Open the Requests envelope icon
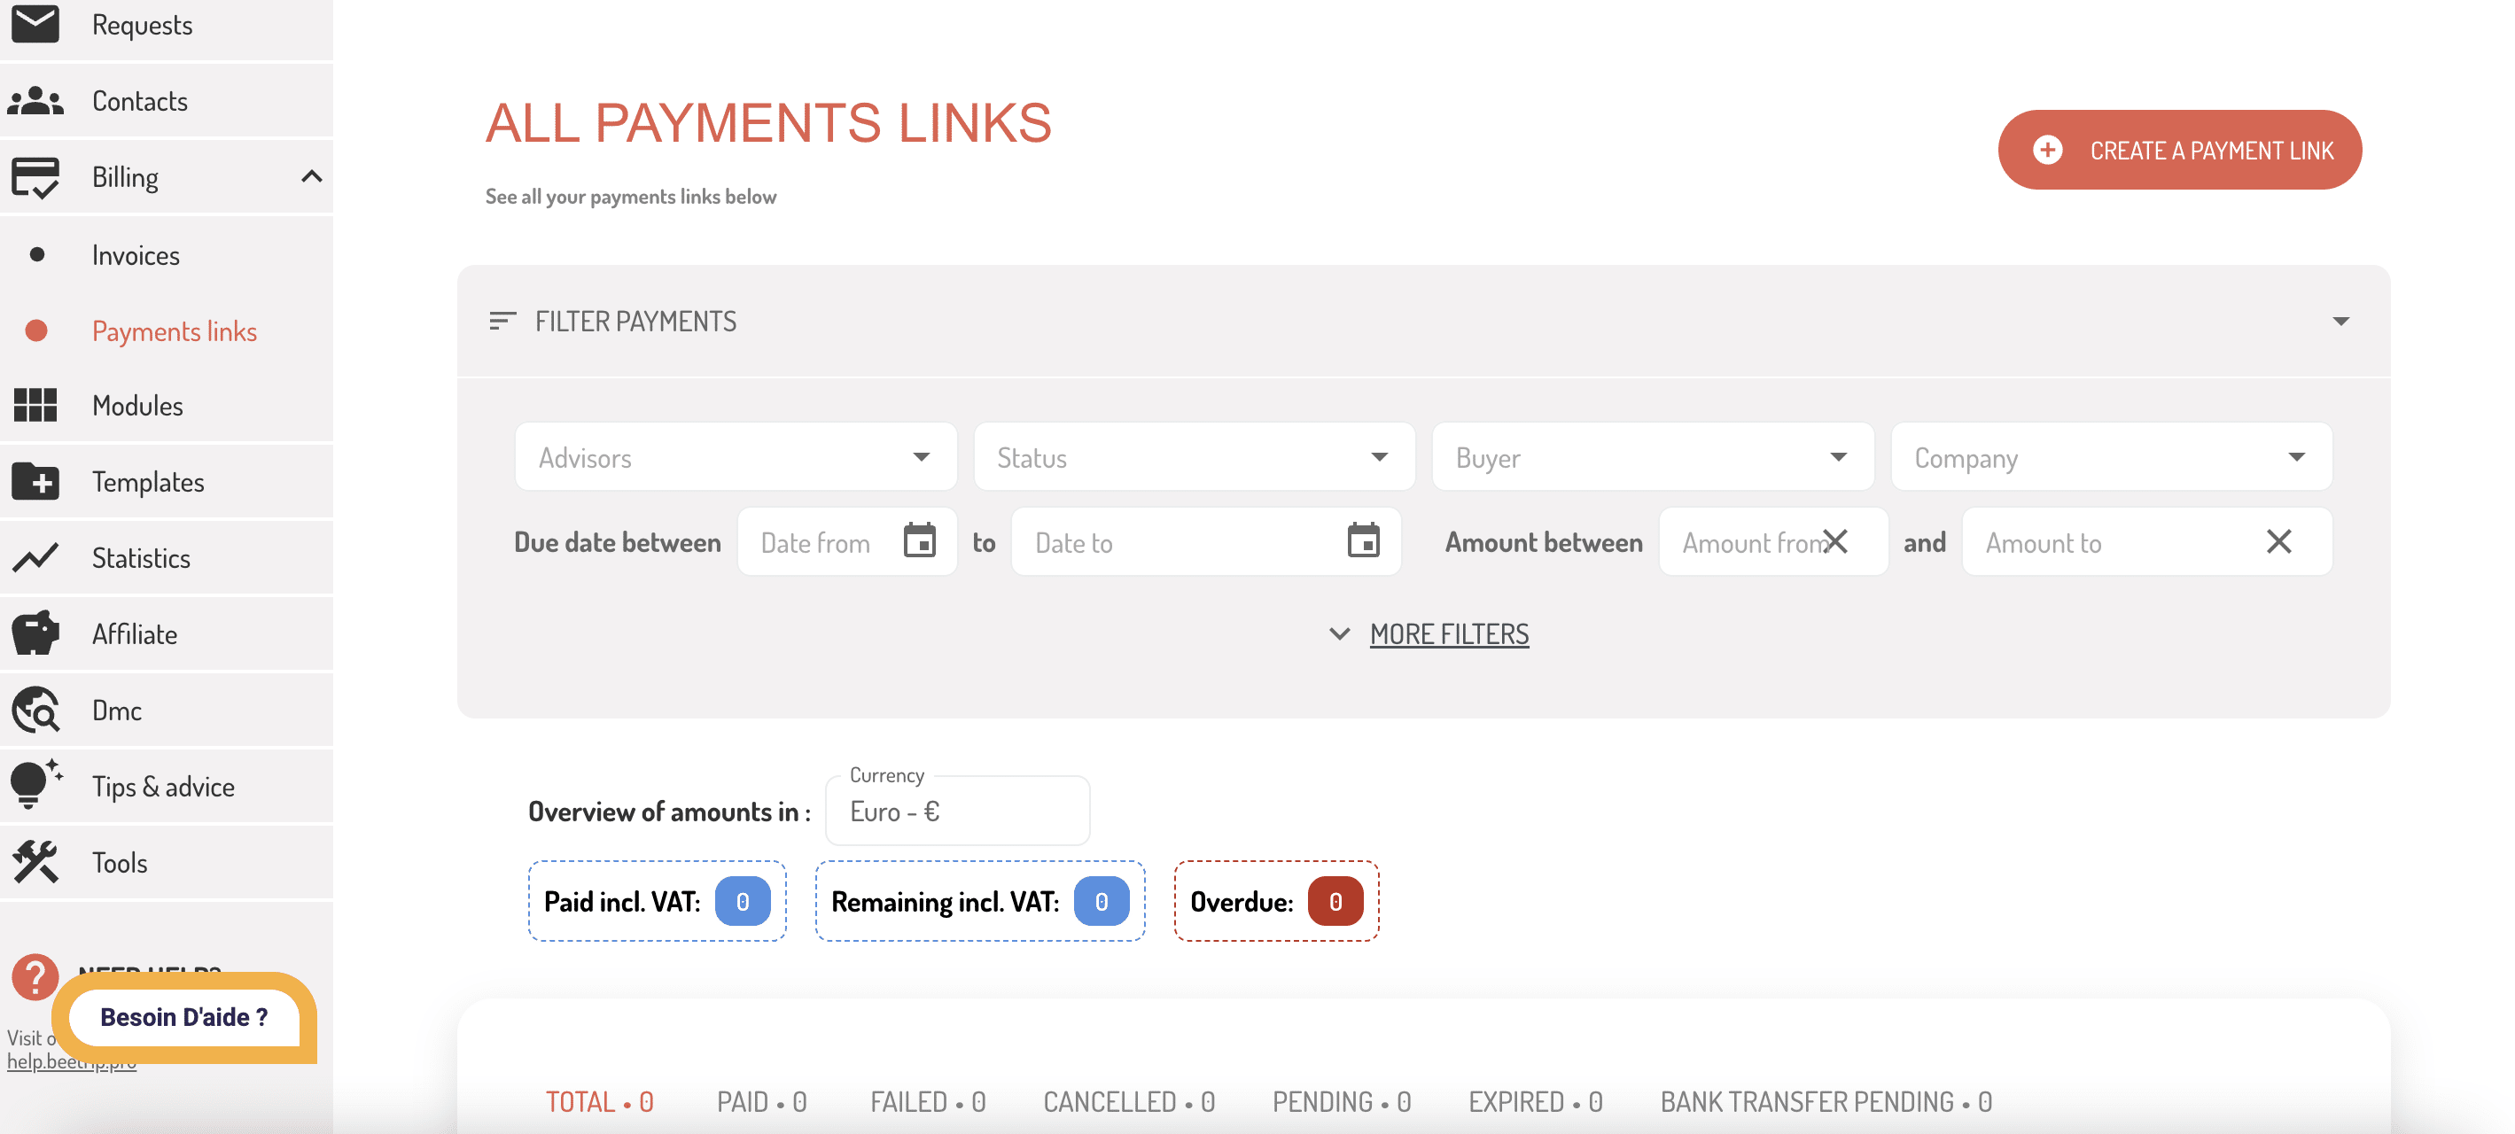Viewport: 2515px width, 1134px height. tap(35, 23)
